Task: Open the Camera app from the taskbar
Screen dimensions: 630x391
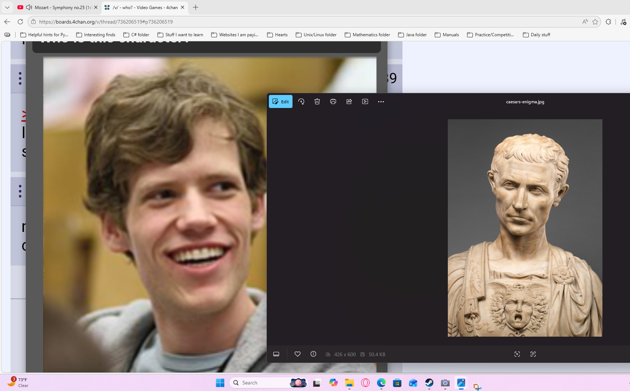Action: [x=445, y=383]
